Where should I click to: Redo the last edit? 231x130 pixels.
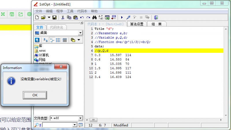tap(88, 18)
